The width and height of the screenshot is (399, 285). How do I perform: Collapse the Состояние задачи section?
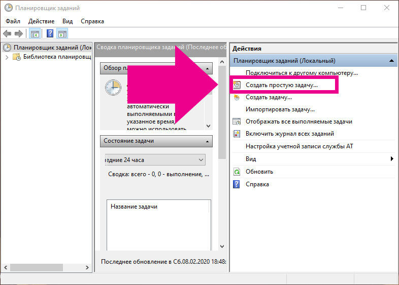[x=208, y=141]
